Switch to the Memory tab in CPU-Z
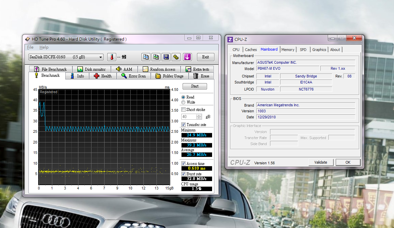 tap(287, 50)
